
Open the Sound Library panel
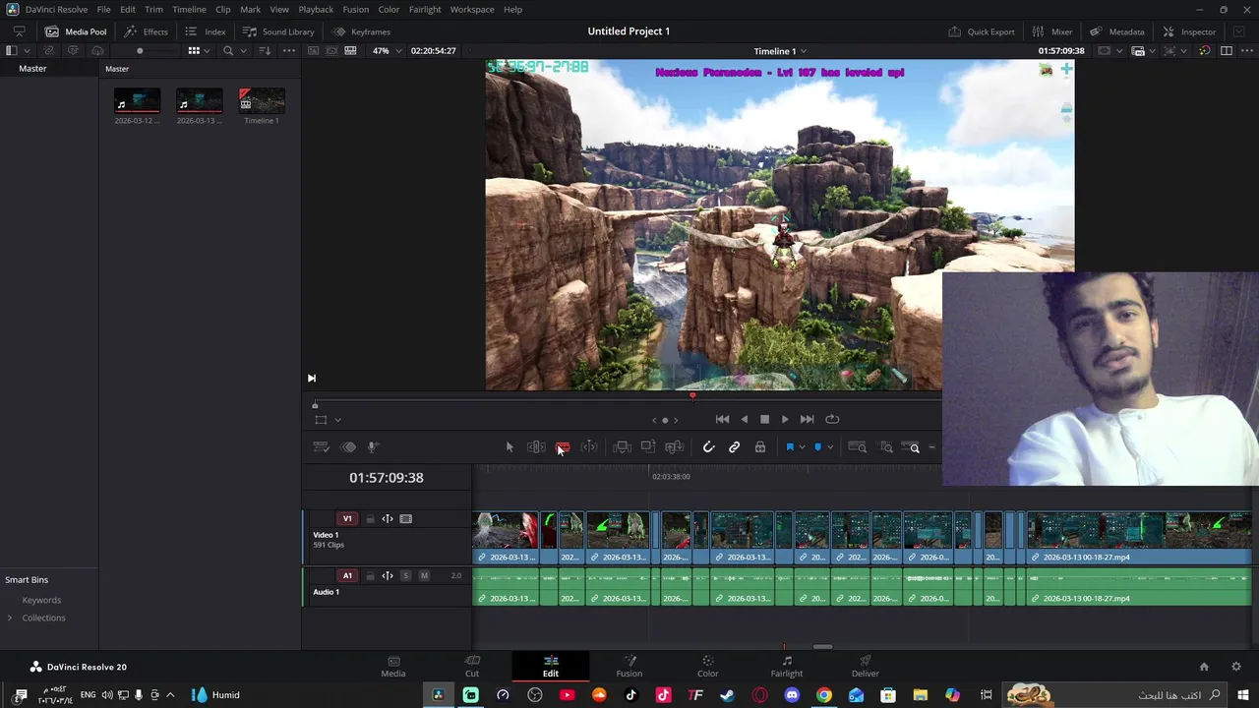[x=278, y=31]
